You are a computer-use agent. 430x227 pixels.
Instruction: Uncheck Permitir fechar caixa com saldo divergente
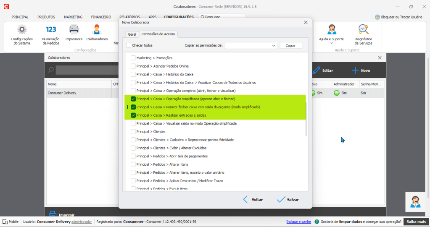[133, 107]
